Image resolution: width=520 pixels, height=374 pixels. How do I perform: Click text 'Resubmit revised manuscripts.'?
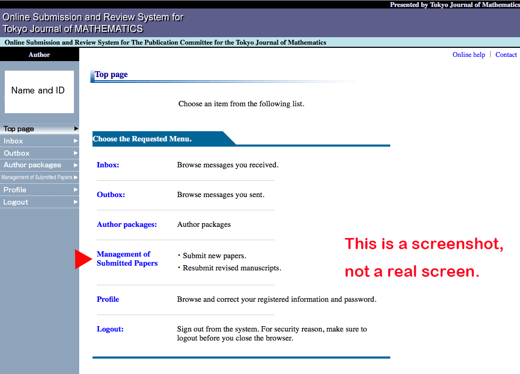point(232,268)
